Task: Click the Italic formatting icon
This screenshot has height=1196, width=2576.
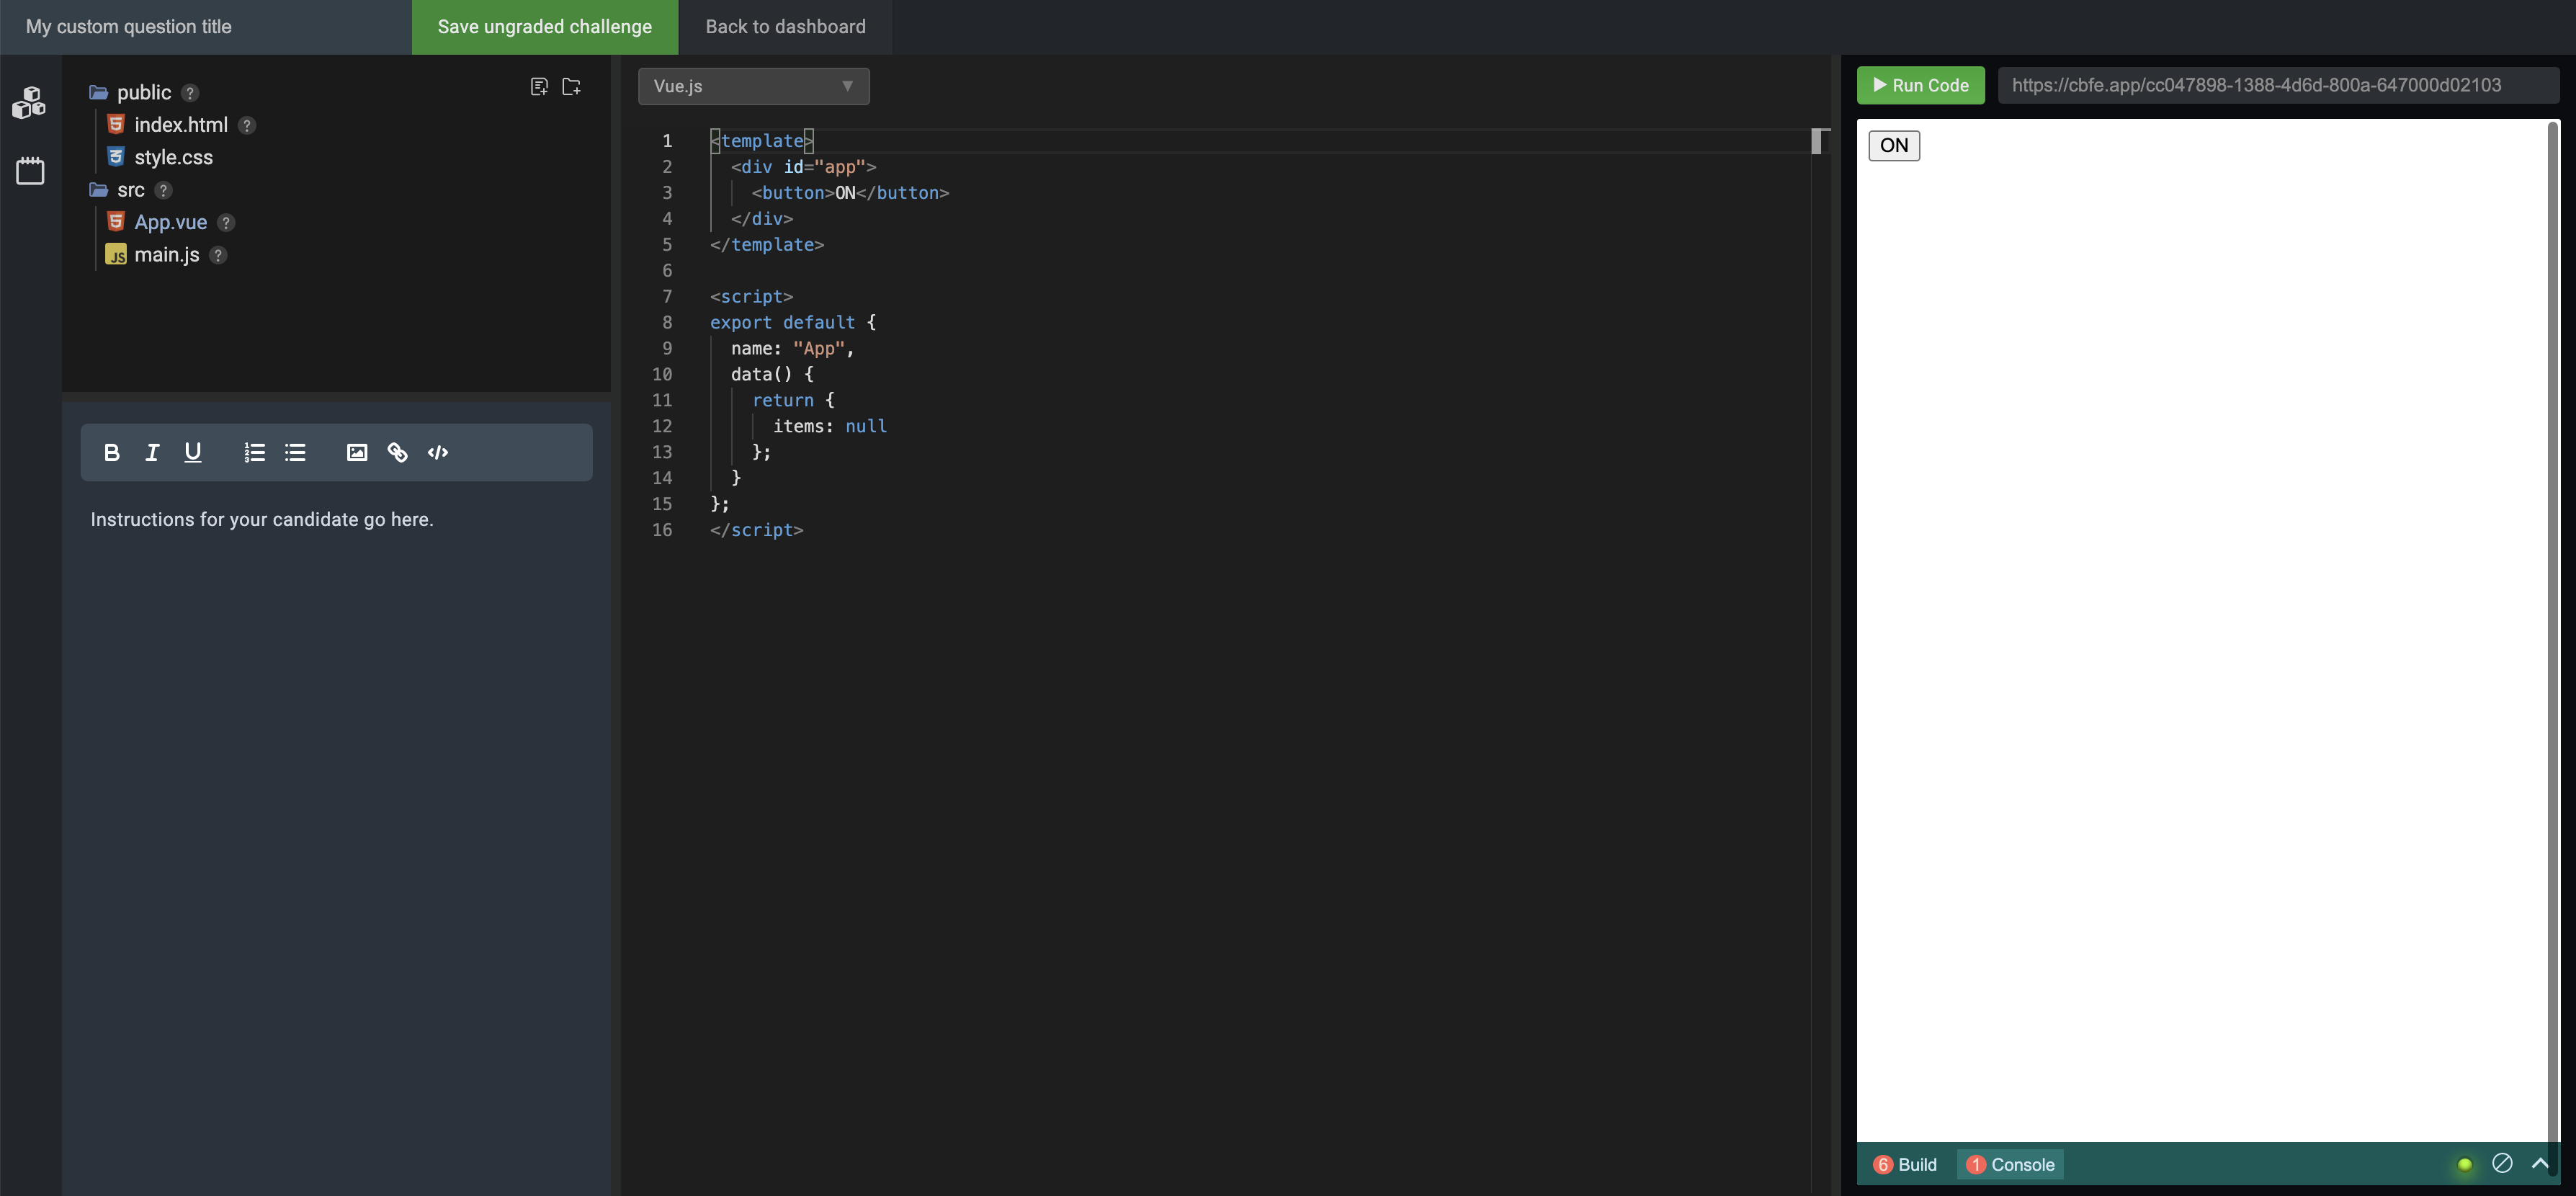Action: pyautogui.click(x=152, y=453)
